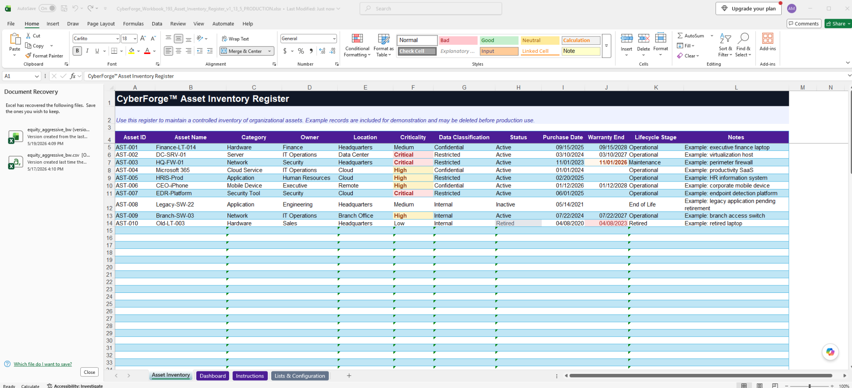Switch to the Data ribbon tab
Image resolution: width=852 pixels, height=388 pixels.
point(157,24)
